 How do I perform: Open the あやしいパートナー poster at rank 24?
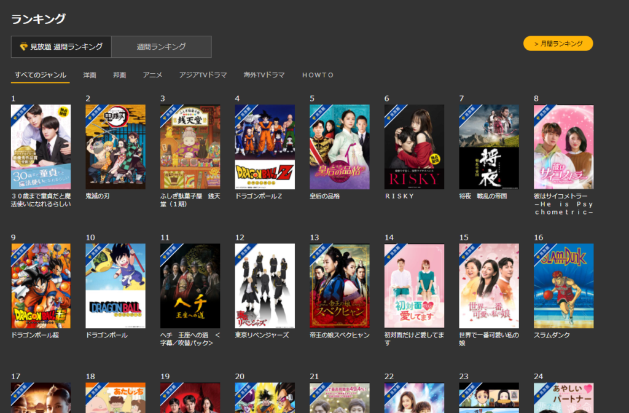click(x=564, y=398)
